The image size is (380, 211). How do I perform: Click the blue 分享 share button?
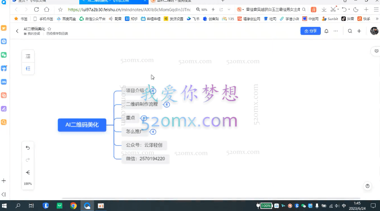tap(310, 31)
